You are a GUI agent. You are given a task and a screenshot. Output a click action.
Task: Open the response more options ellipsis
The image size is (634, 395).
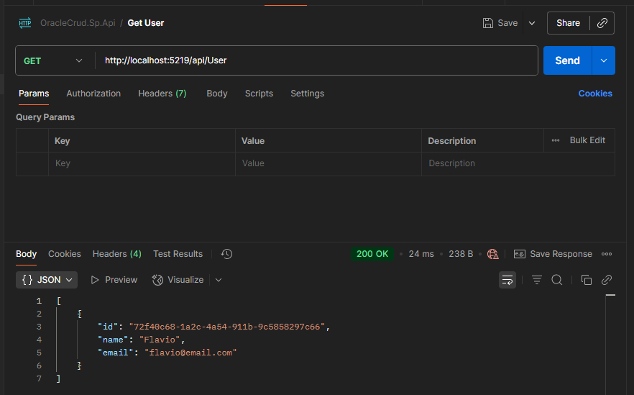(x=607, y=254)
